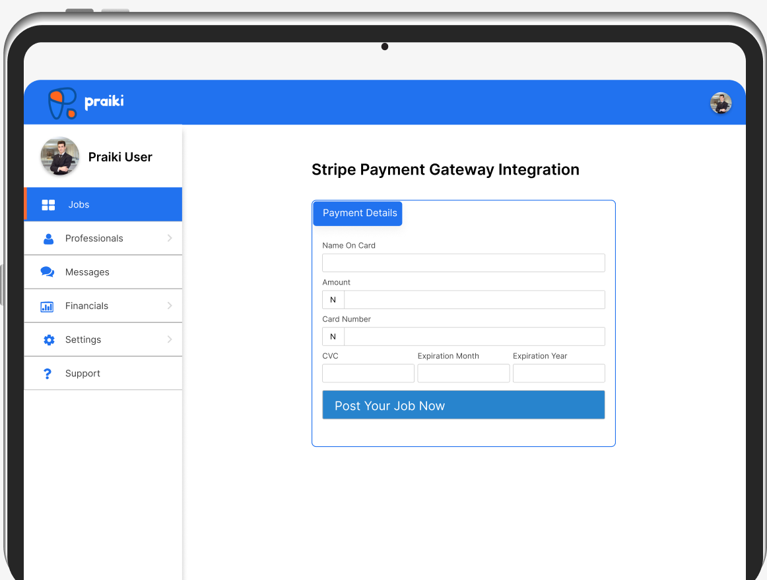Click the Praiki User name text

(120, 157)
